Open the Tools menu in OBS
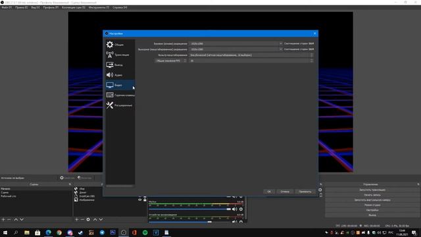This screenshot has width=421, height=237. (99, 7)
